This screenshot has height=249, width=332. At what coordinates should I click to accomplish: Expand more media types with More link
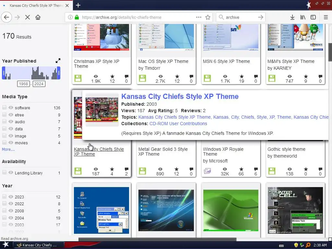point(8,149)
